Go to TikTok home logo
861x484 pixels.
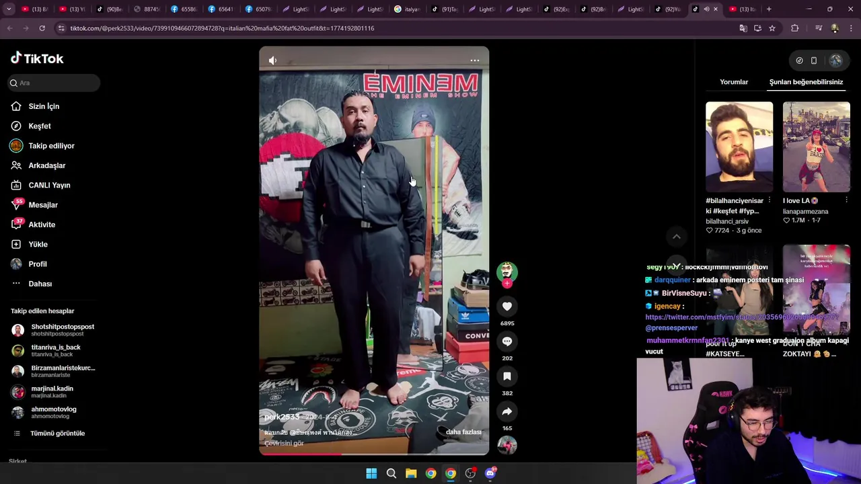click(x=37, y=58)
